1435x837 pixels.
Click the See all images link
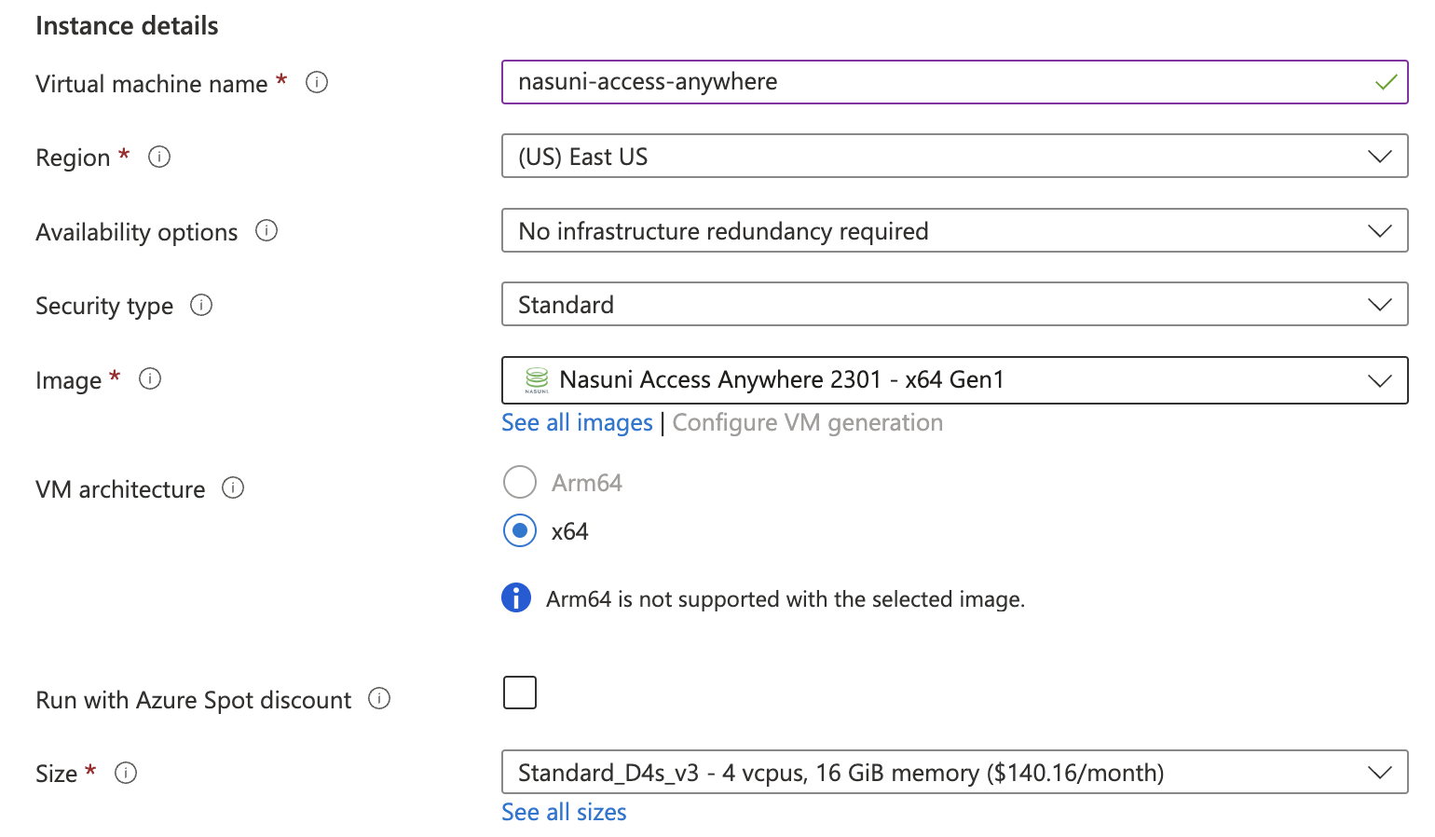click(x=577, y=423)
